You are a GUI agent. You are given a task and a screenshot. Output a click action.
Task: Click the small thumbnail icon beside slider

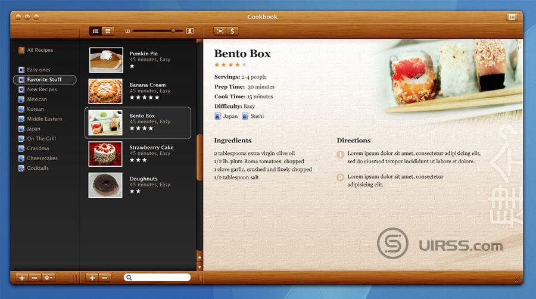point(127,30)
